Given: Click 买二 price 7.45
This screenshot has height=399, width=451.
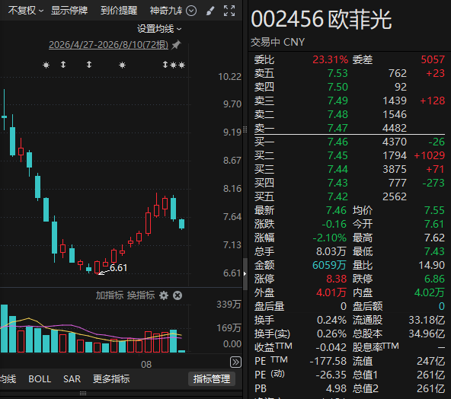Looking at the screenshot, I should (337, 155).
